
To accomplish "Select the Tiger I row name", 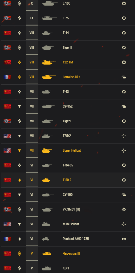I will (x=67, y=121).
